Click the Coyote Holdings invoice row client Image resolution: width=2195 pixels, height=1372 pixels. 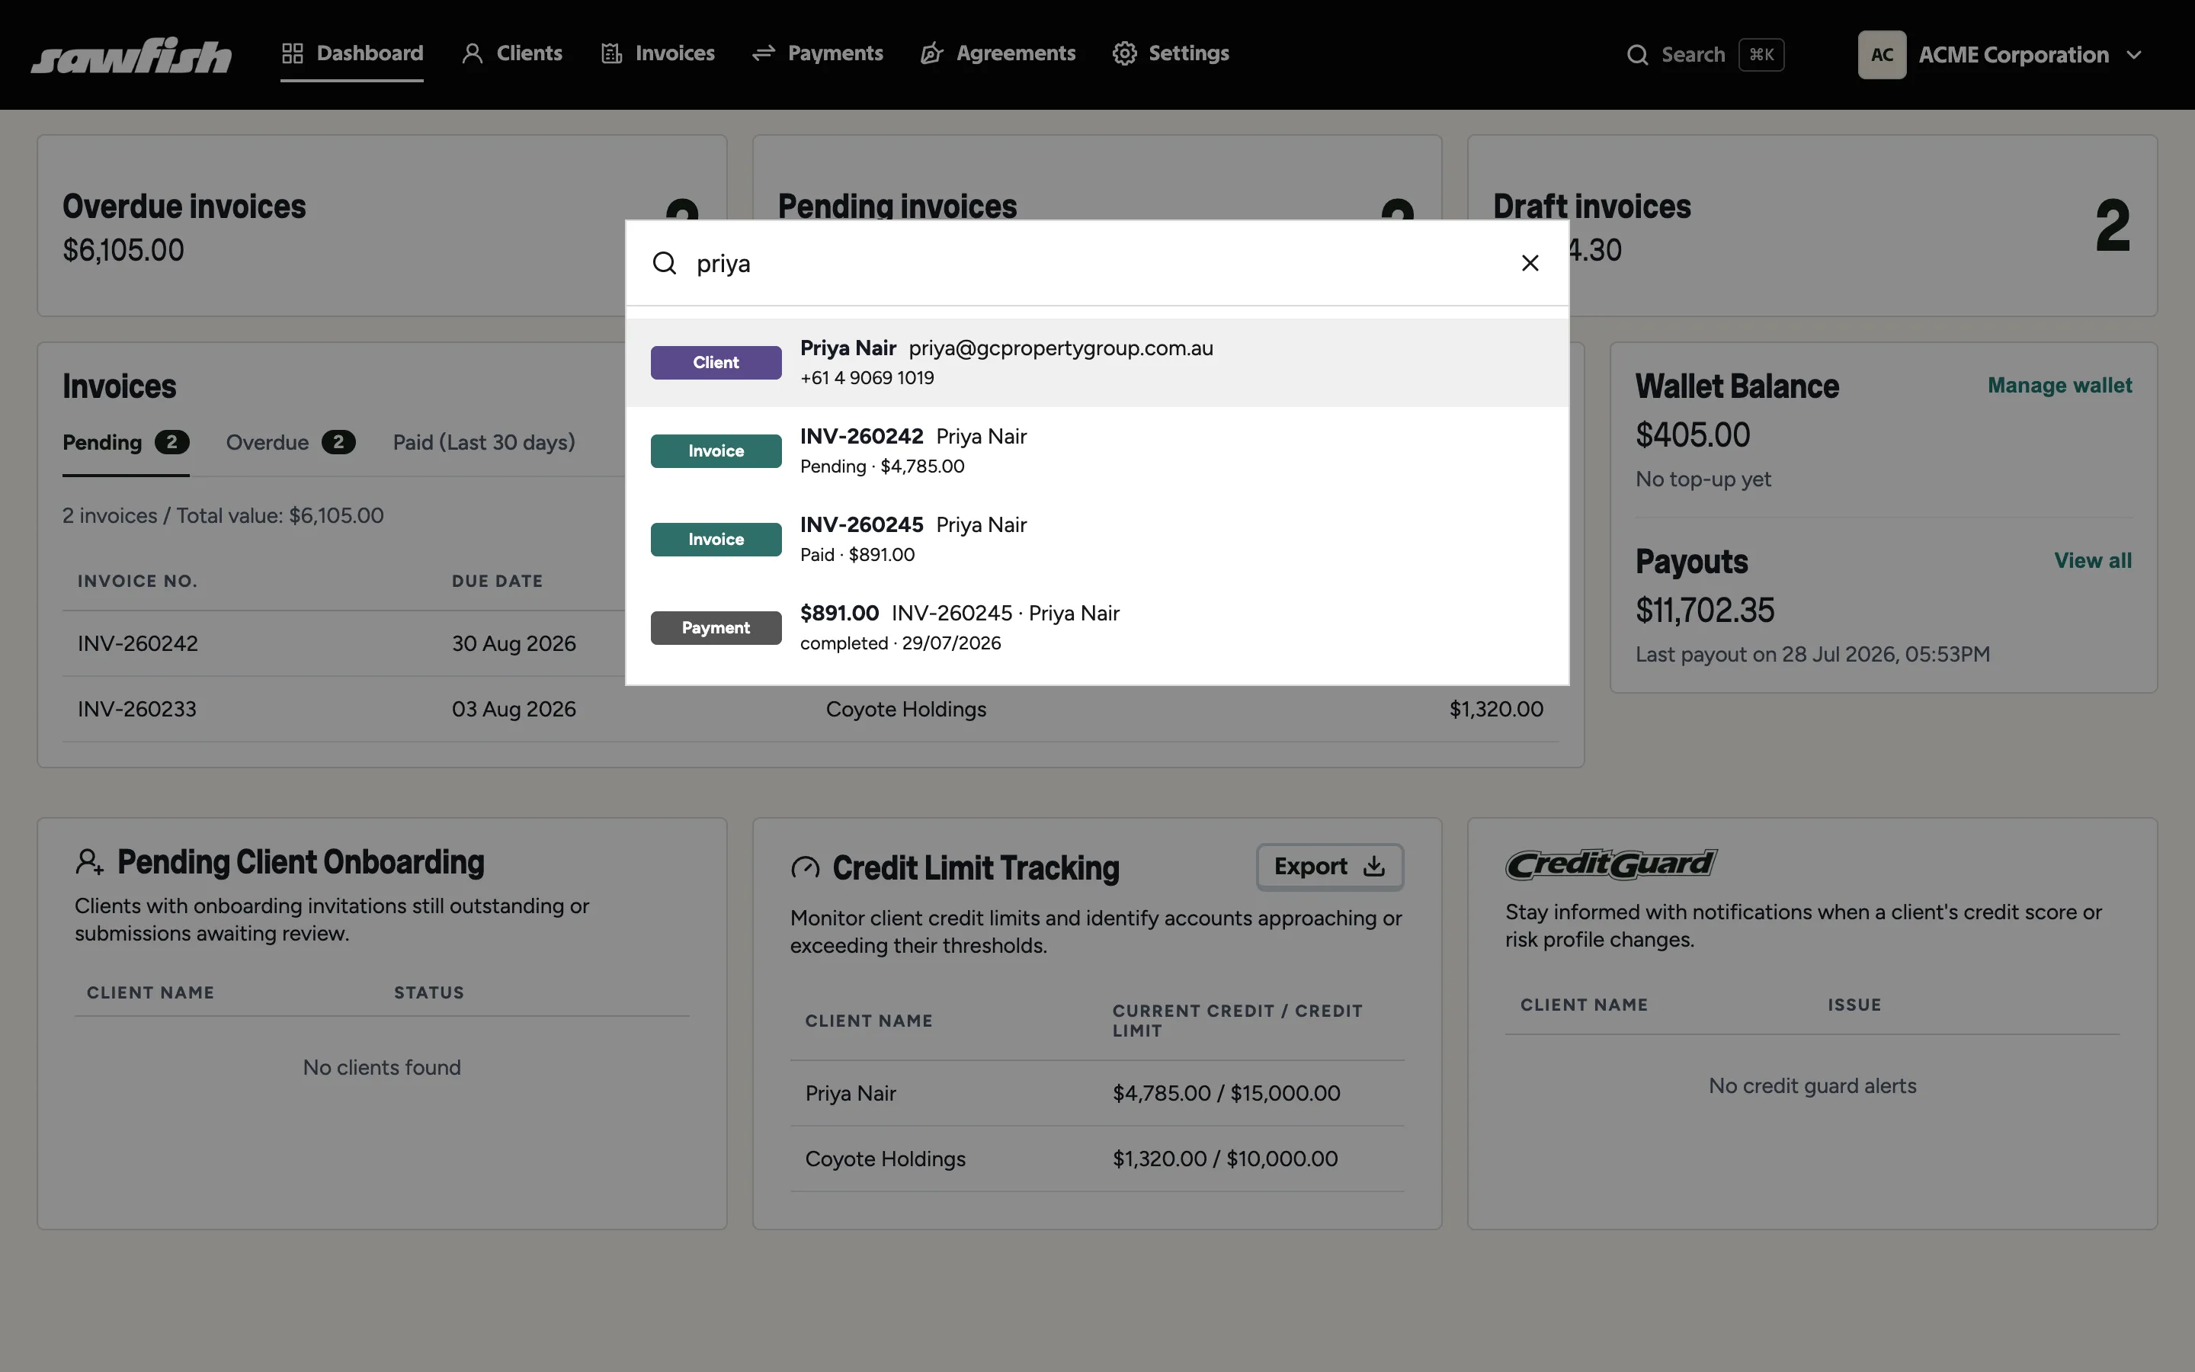point(906,709)
